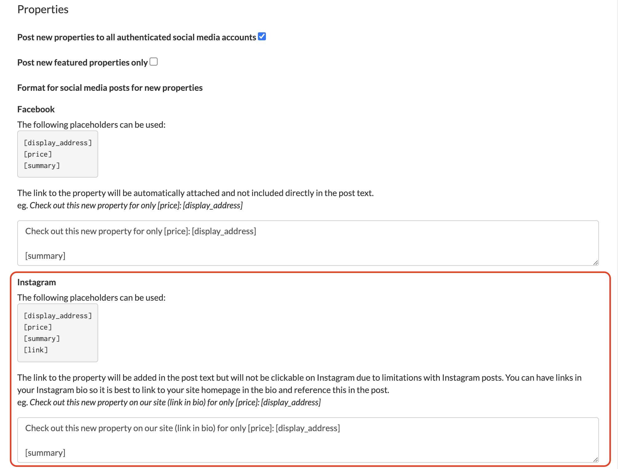Grab the Instagram text area resize handle
The image size is (618, 469).
click(x=596, y=459)
